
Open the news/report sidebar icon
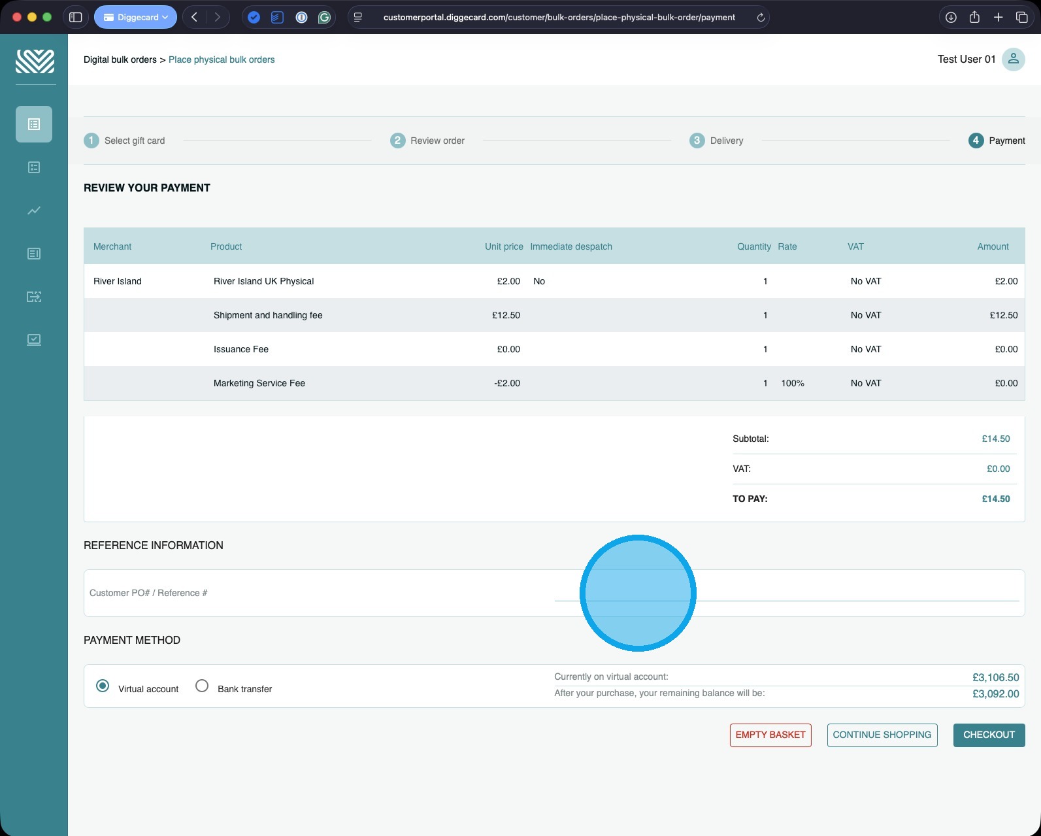(x=34, y=254)
